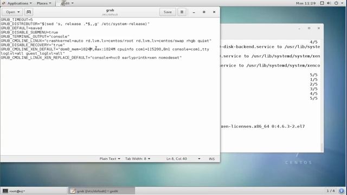
Task: Create a new document with the toolbar icon
Action: (29, 12)
